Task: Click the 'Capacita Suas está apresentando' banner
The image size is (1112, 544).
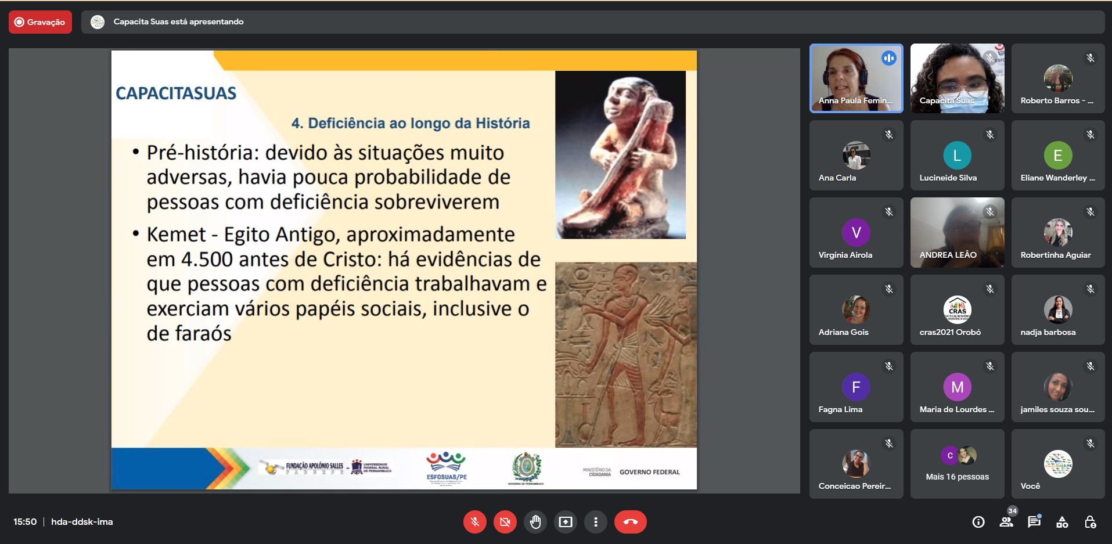Action: coord(178,22)
